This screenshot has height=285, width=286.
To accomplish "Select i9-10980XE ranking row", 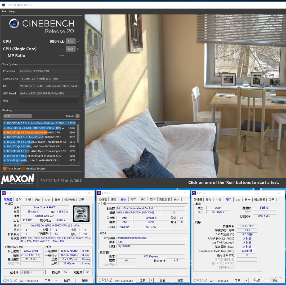I will pos(39,137).
